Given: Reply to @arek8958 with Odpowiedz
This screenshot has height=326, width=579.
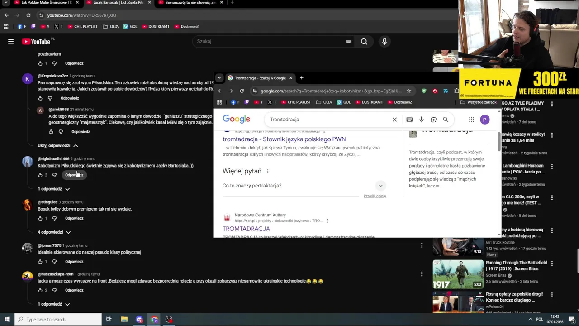Looking at the screenshot, I should coord(81,132).
